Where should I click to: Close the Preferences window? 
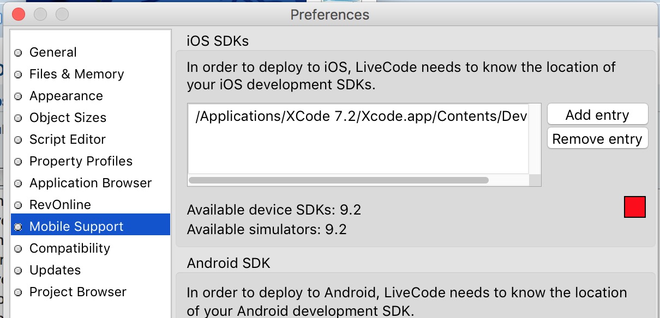pyautogui.click(x=19, y=14)
